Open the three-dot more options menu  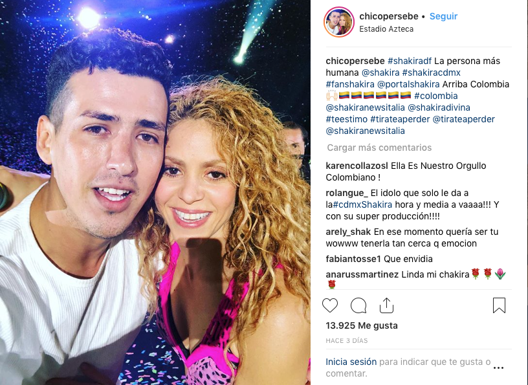[x=498, y=368]
